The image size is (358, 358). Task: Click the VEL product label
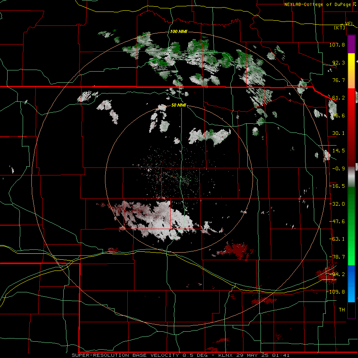point(349,23)
